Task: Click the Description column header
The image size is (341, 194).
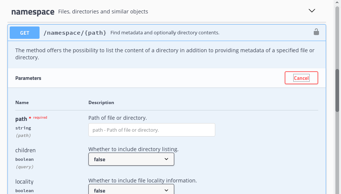Action: pyautogui.click(x=101, y=103)
